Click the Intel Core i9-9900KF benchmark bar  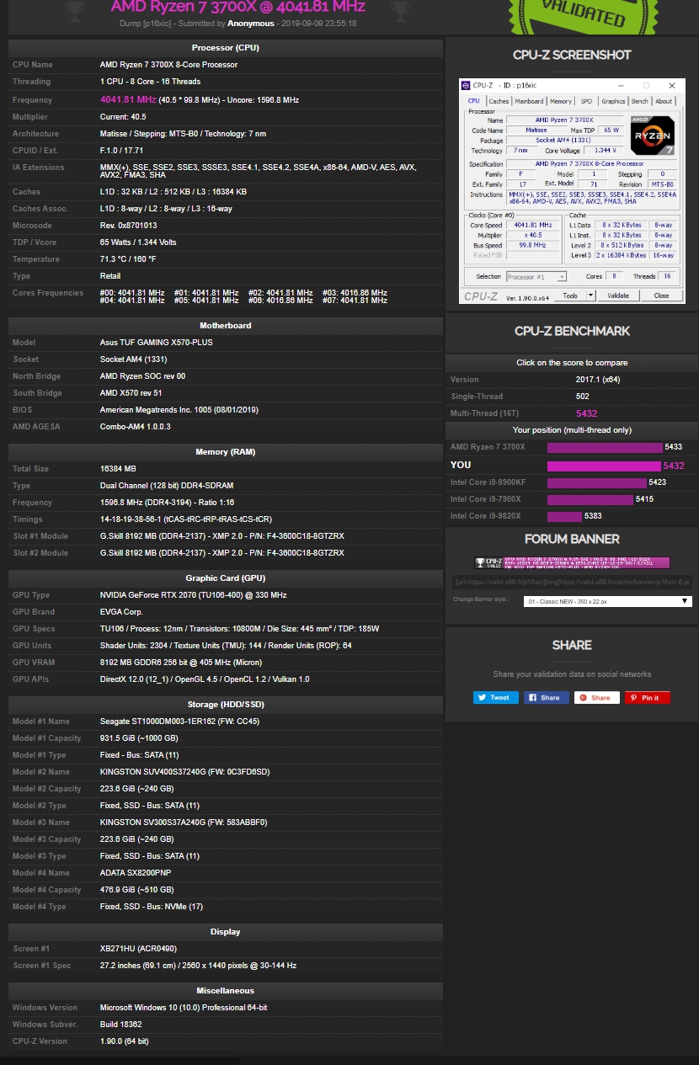pyautogui.click(x=597, y=482)
